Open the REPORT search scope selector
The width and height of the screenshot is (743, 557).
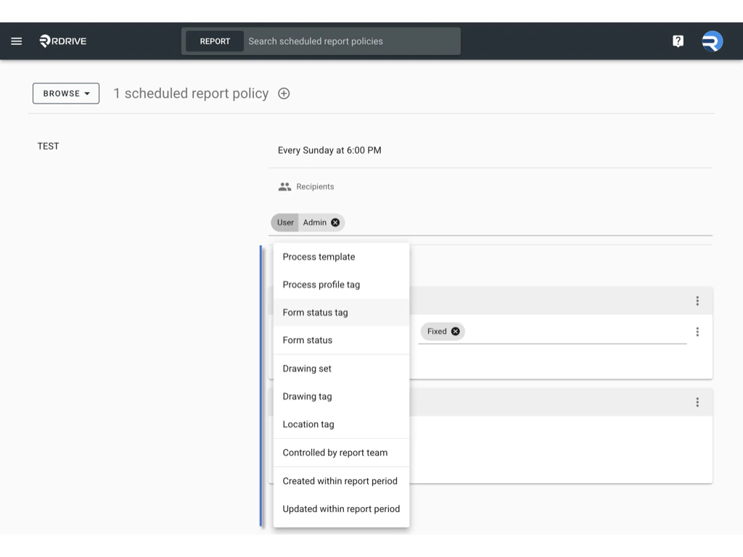click(214, 41)
